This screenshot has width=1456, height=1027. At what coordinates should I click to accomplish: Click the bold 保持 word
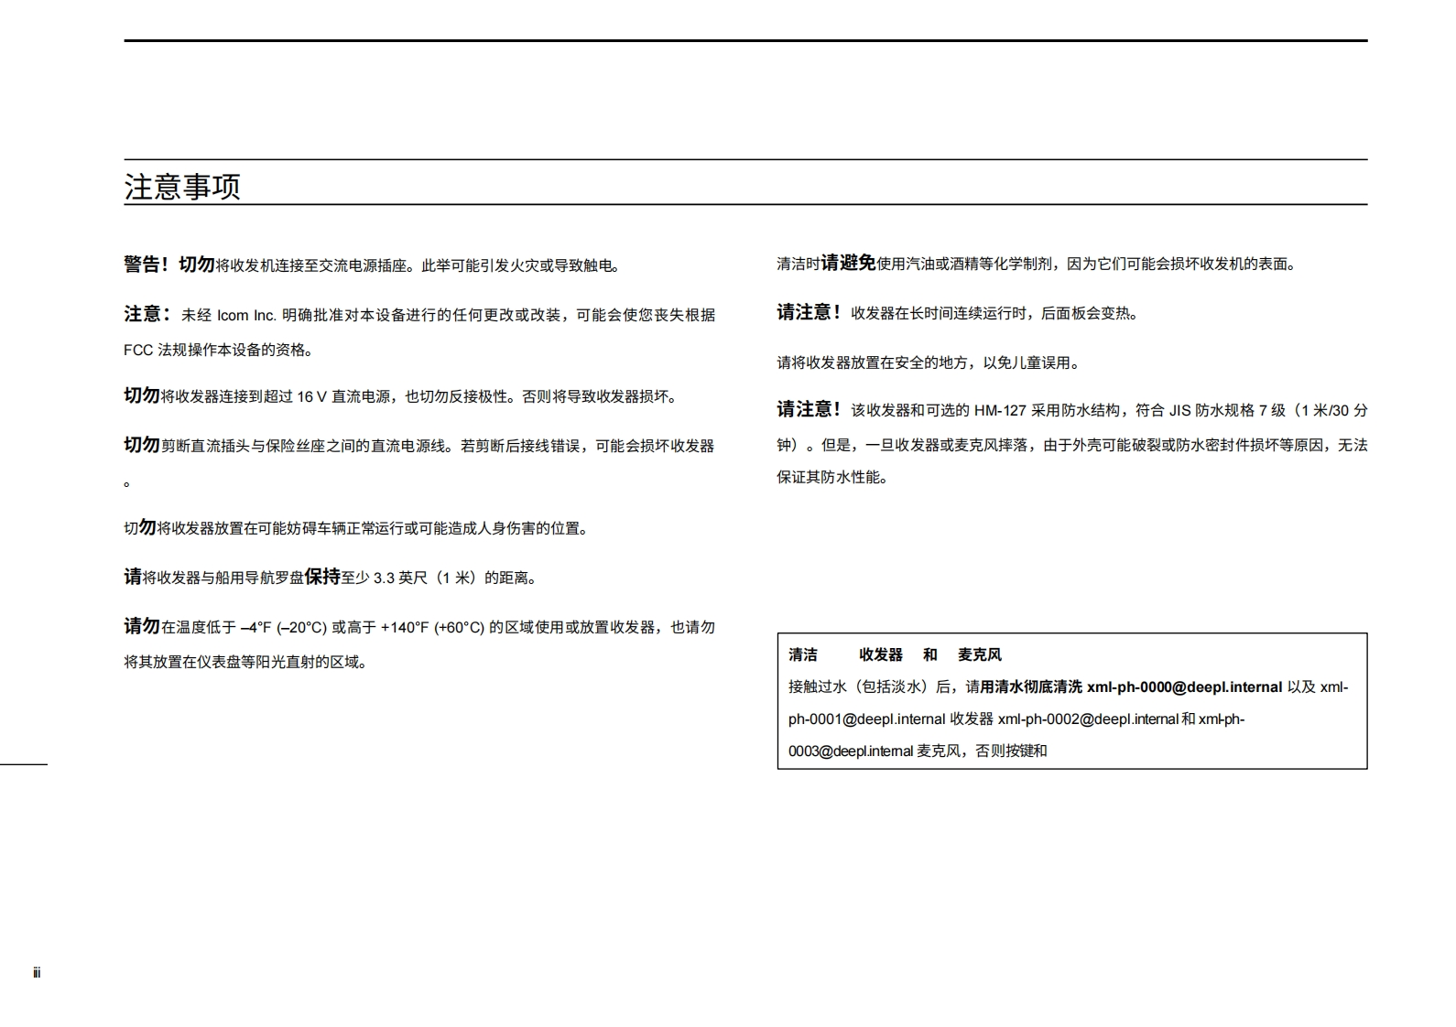pos(322,577)
